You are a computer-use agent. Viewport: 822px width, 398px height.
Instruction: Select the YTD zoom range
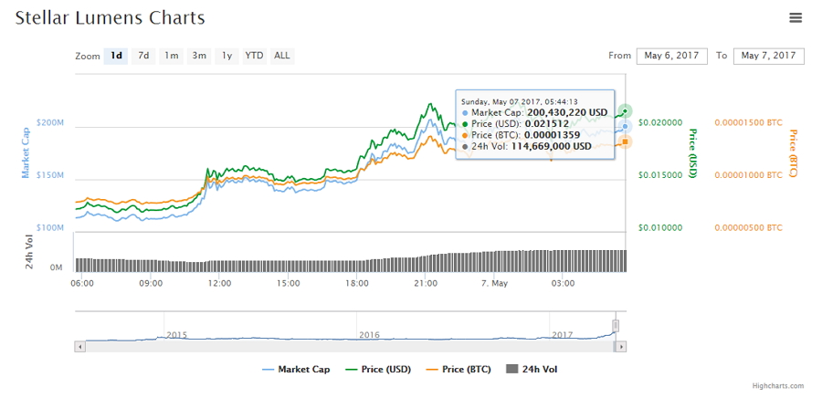coord(254,56)
